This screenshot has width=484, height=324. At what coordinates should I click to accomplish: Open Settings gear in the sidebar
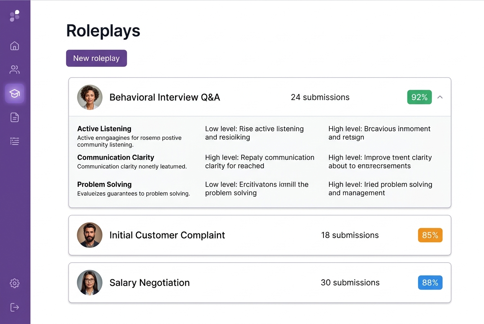click(x=15, y=283)
